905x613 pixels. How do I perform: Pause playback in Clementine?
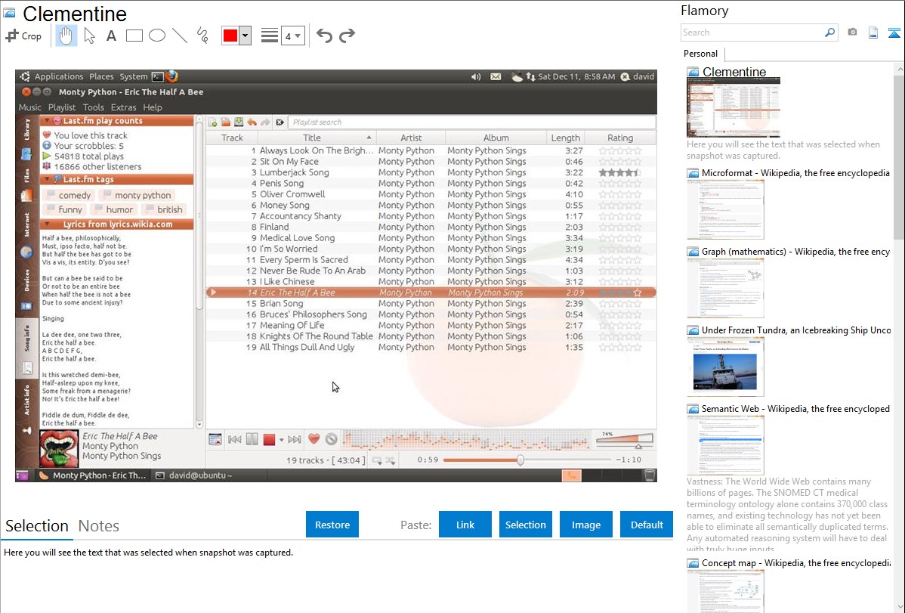[x=252, y=440]
